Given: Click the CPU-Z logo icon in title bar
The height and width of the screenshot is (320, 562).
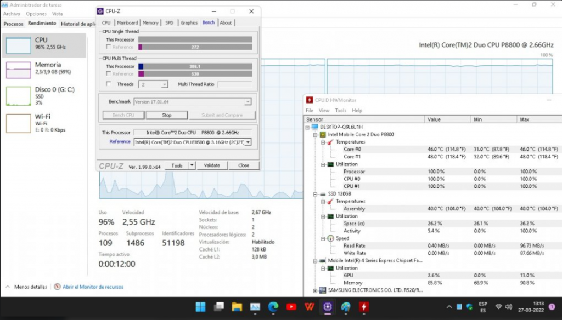Looking at the screenshot, I should point(100,11).
